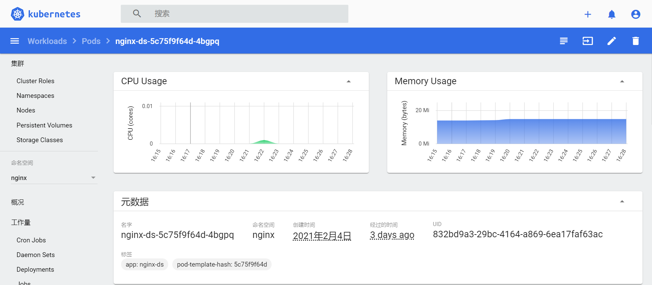Open Storage Classes in sidebar
This screenshot has height=285, width=652.
point(40,140)
